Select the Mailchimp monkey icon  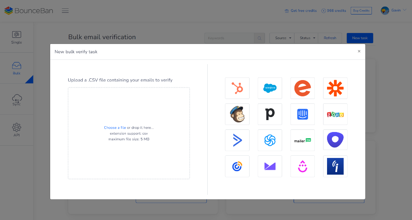(x=237, y=114)
